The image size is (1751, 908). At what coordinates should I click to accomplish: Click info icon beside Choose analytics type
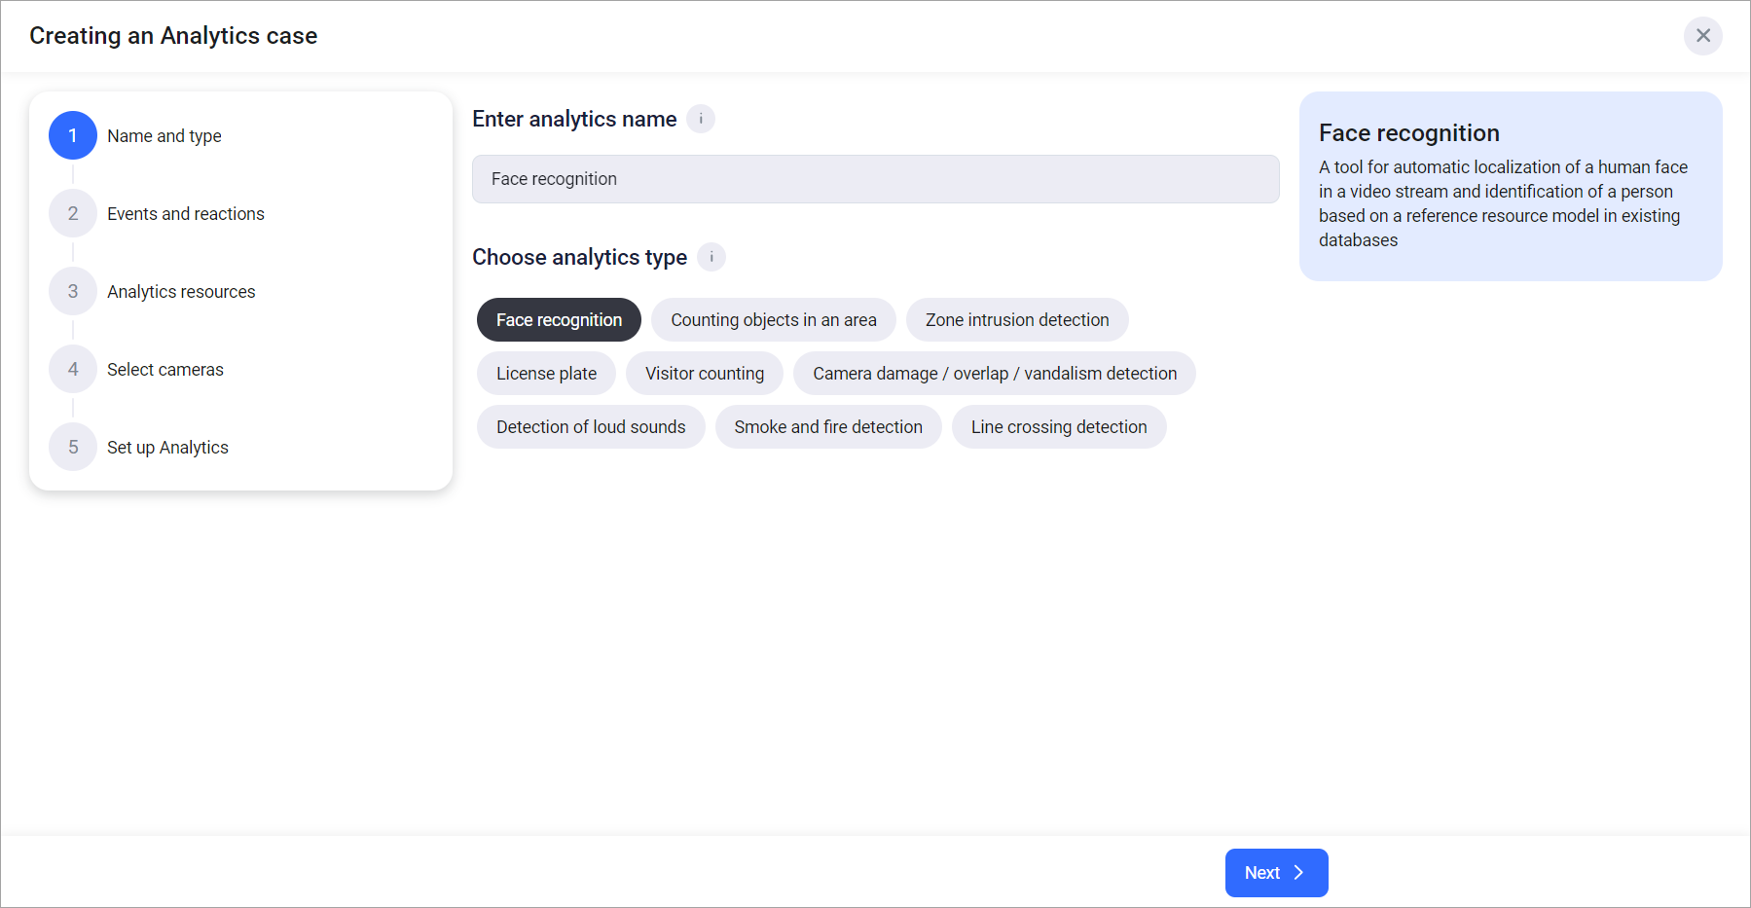tap(711, 257)
